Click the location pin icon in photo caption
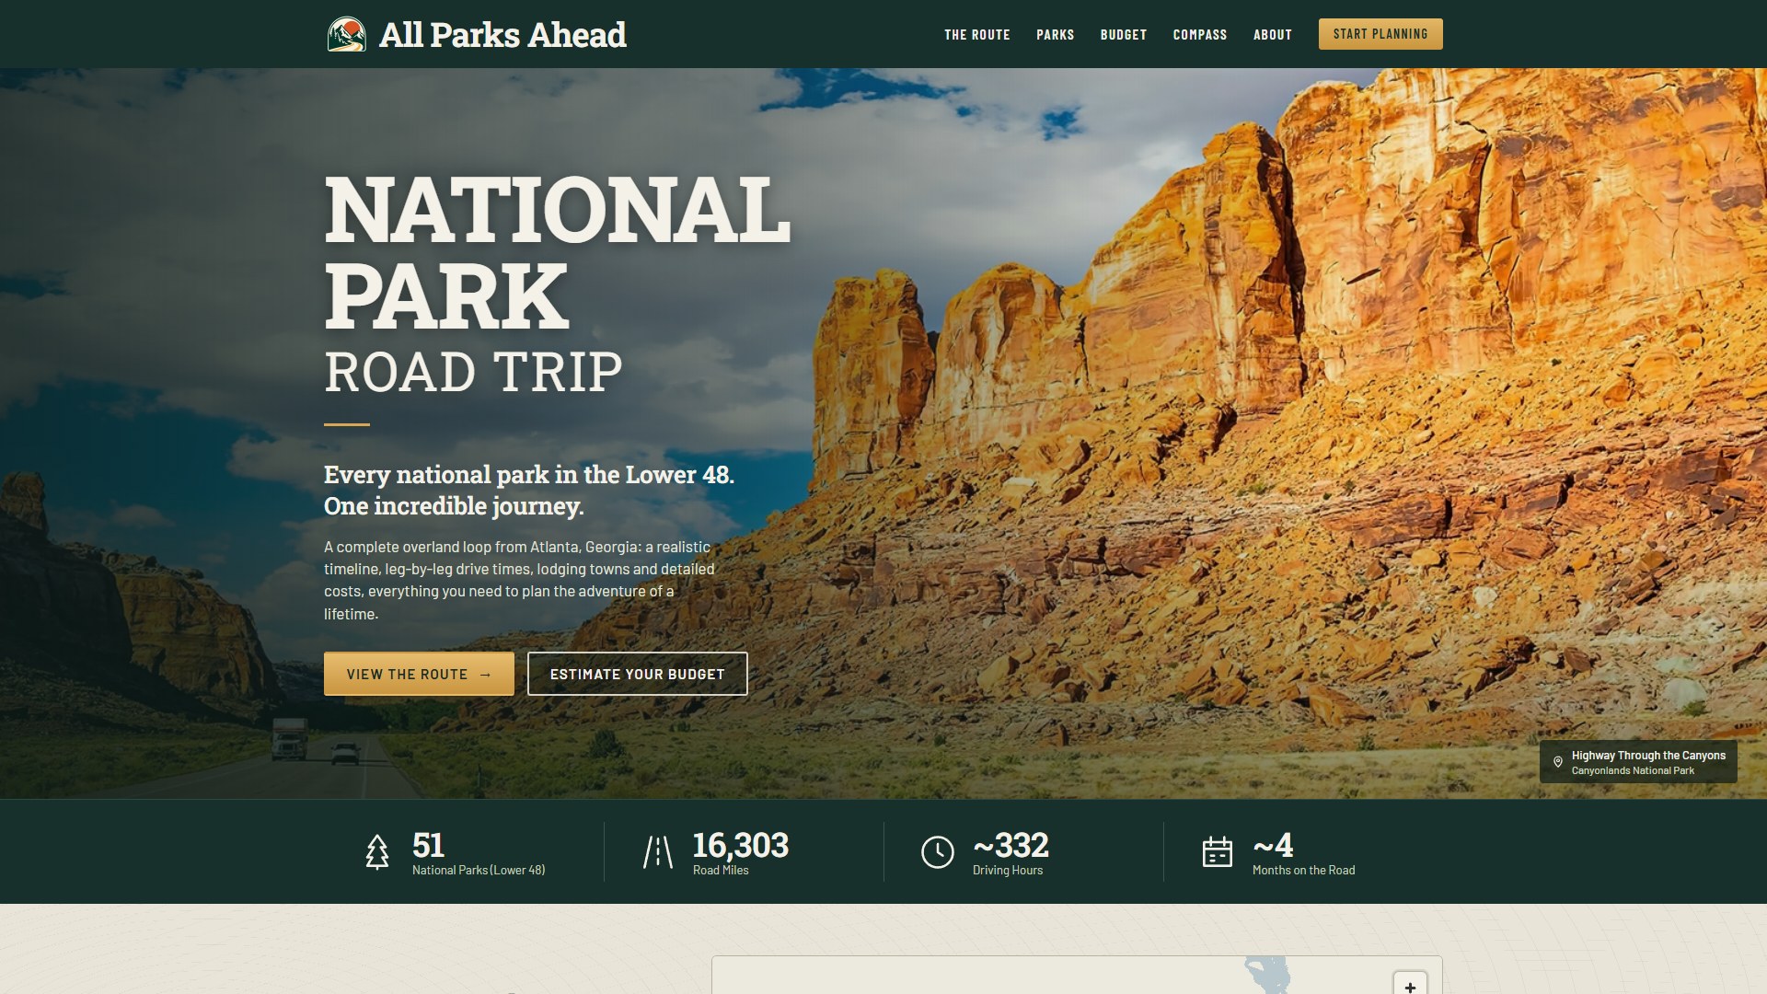1767x994 pixels. (1557, 762)
